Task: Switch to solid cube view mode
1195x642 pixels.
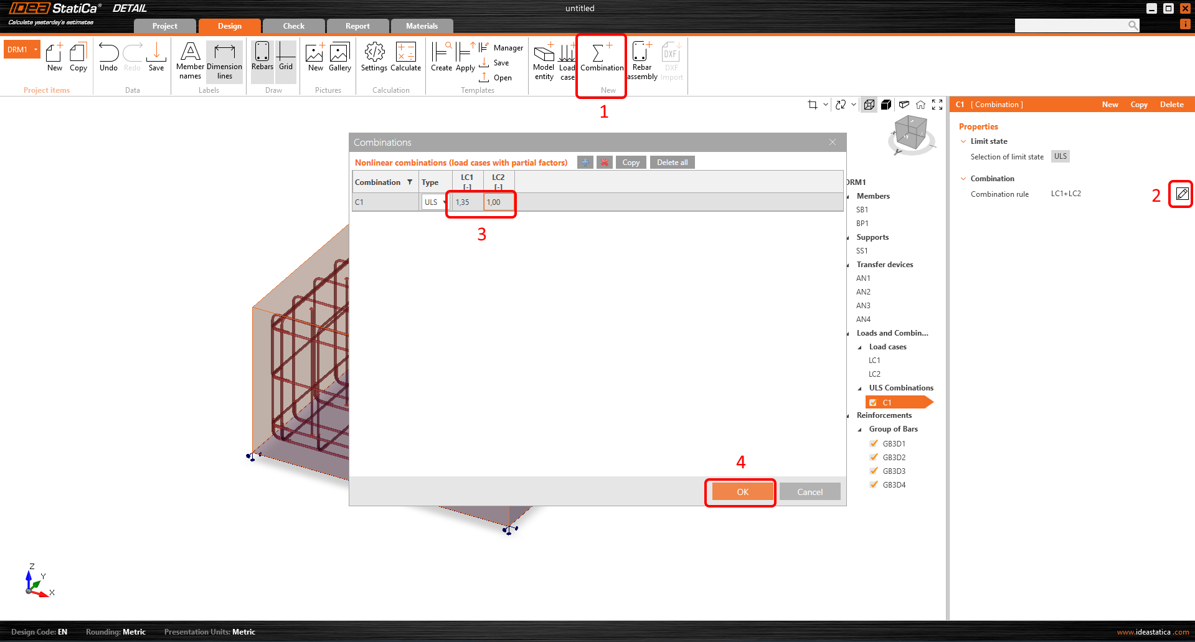Action: click(x=886, y=105)
